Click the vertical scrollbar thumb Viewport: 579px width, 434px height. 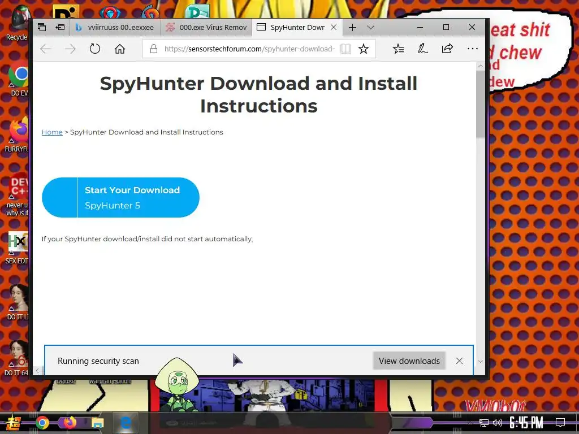(480, 104)
